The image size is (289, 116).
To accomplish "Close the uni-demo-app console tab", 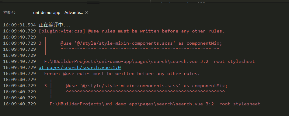I will click(87, 12).
